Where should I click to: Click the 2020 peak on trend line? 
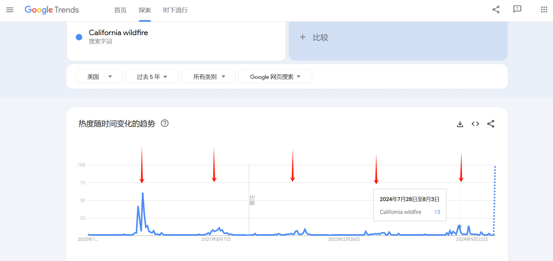(143, 193)
